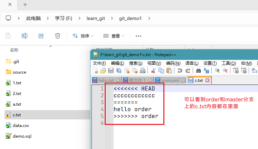Screen dimensions: 258x149
Task: Zoom in with the magnifier plus icon
Action: coord(217,71)
